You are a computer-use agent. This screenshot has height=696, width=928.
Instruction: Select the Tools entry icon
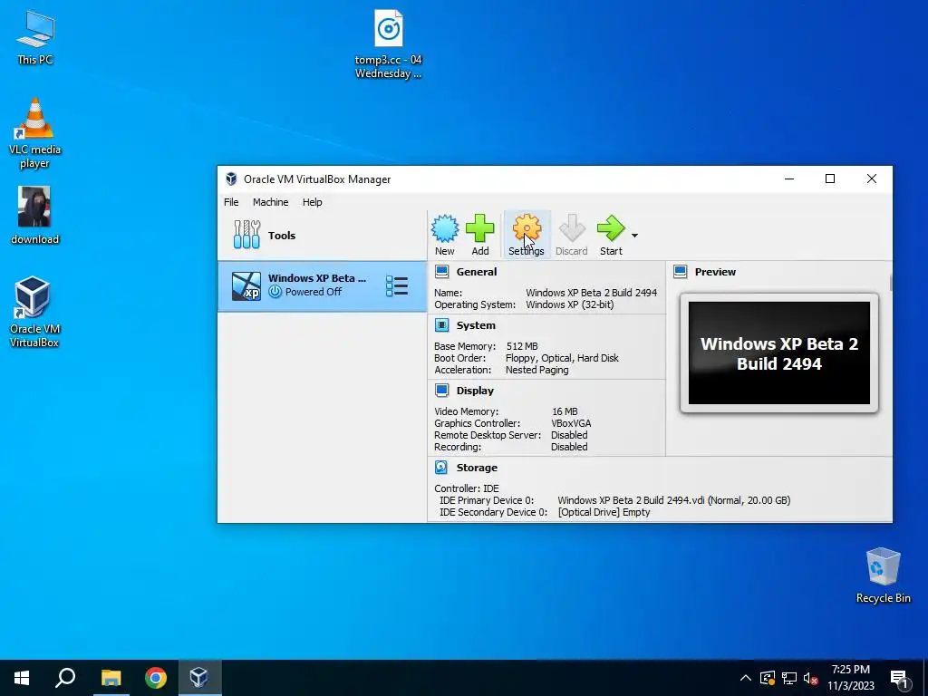coord(246,235)
